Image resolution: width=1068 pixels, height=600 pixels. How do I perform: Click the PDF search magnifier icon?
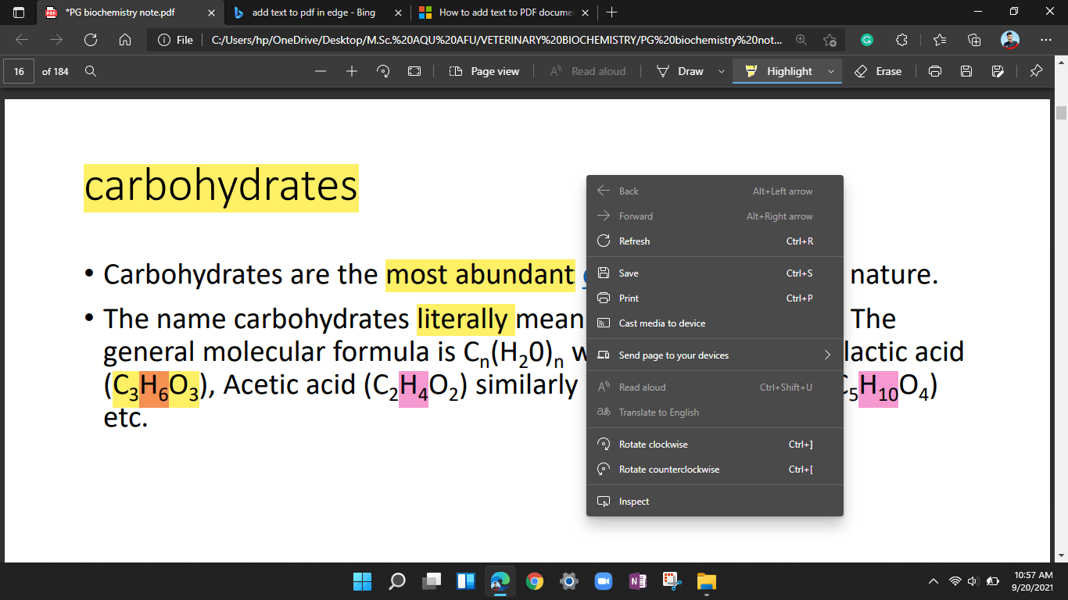(x=91, y=71)
